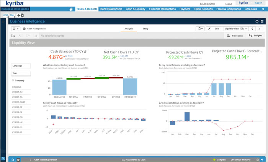Click the green FIN-COLL waterfall bar
The height and width of the screenshot is (162, 268).
pyautogui.click(x=74, y=79)
